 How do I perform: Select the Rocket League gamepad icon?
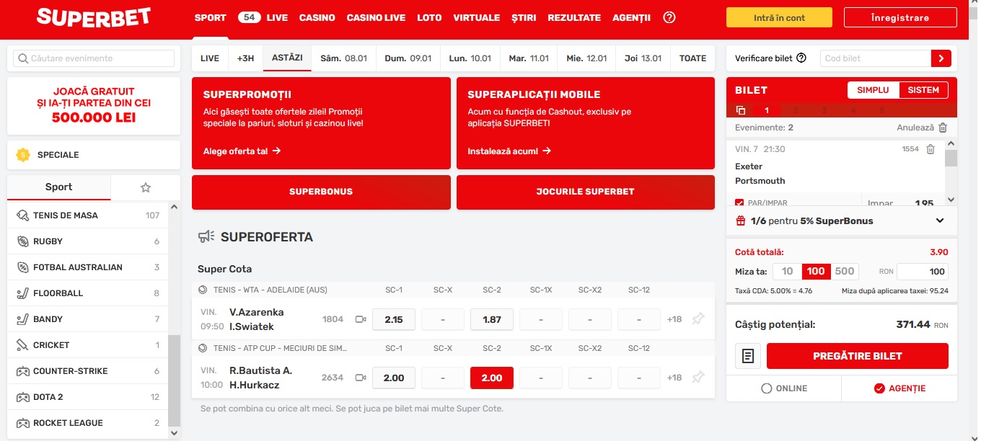(22, 423)
